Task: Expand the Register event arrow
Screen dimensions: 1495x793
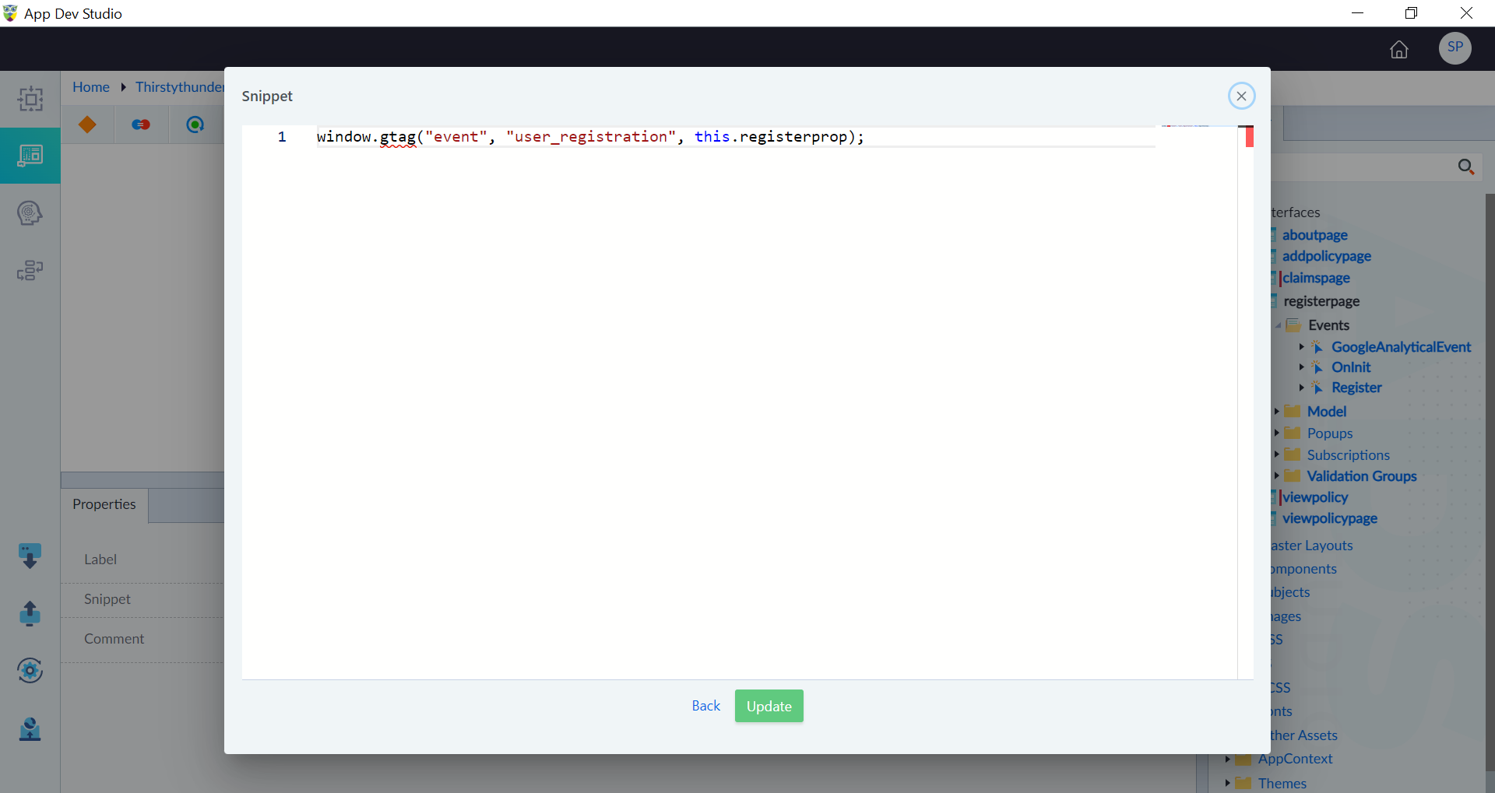Action: 1301,388
